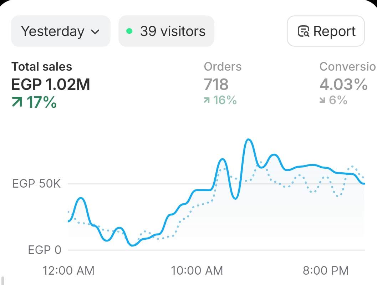This screenshot has height=285, width=377.
Task: Tap the 39 visitors live view pill
Action: pyautogui.click(x=166, y=31)
